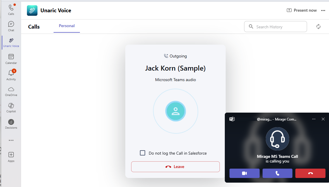Open Calls in the Teams sidebar
The height and width of the screenshot is (187, 329).
pyautogui.click(x=11, y=9)
